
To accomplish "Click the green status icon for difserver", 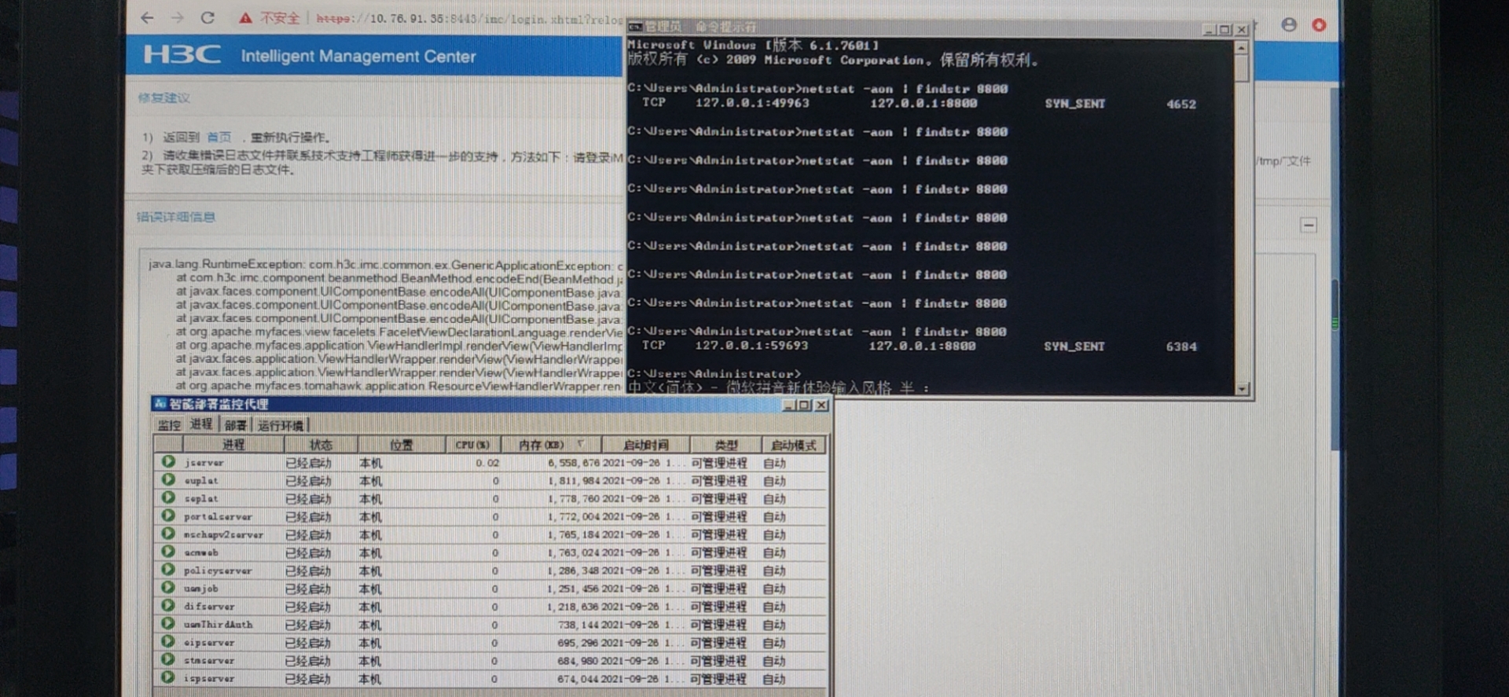I will [168, 605].
